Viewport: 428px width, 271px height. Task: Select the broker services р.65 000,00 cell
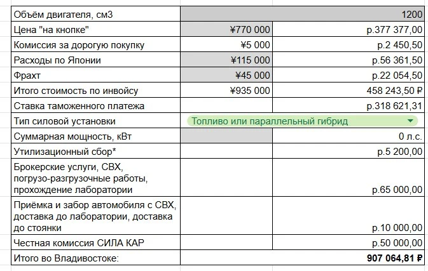click(x=349, y=178)
